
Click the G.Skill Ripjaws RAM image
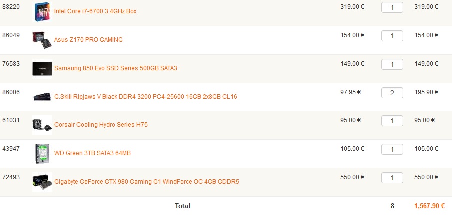coord(42,96)
